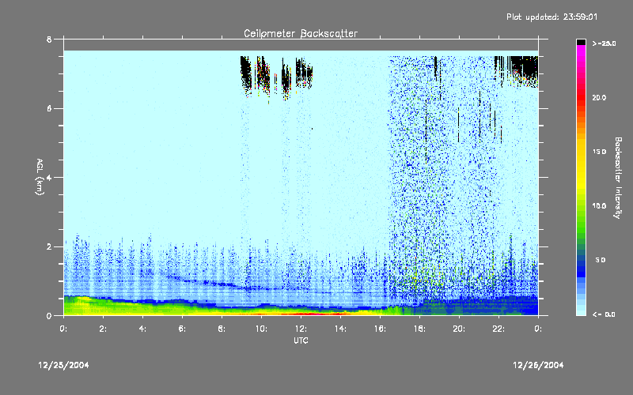Click the x-axis tick label '6:'

183,329
